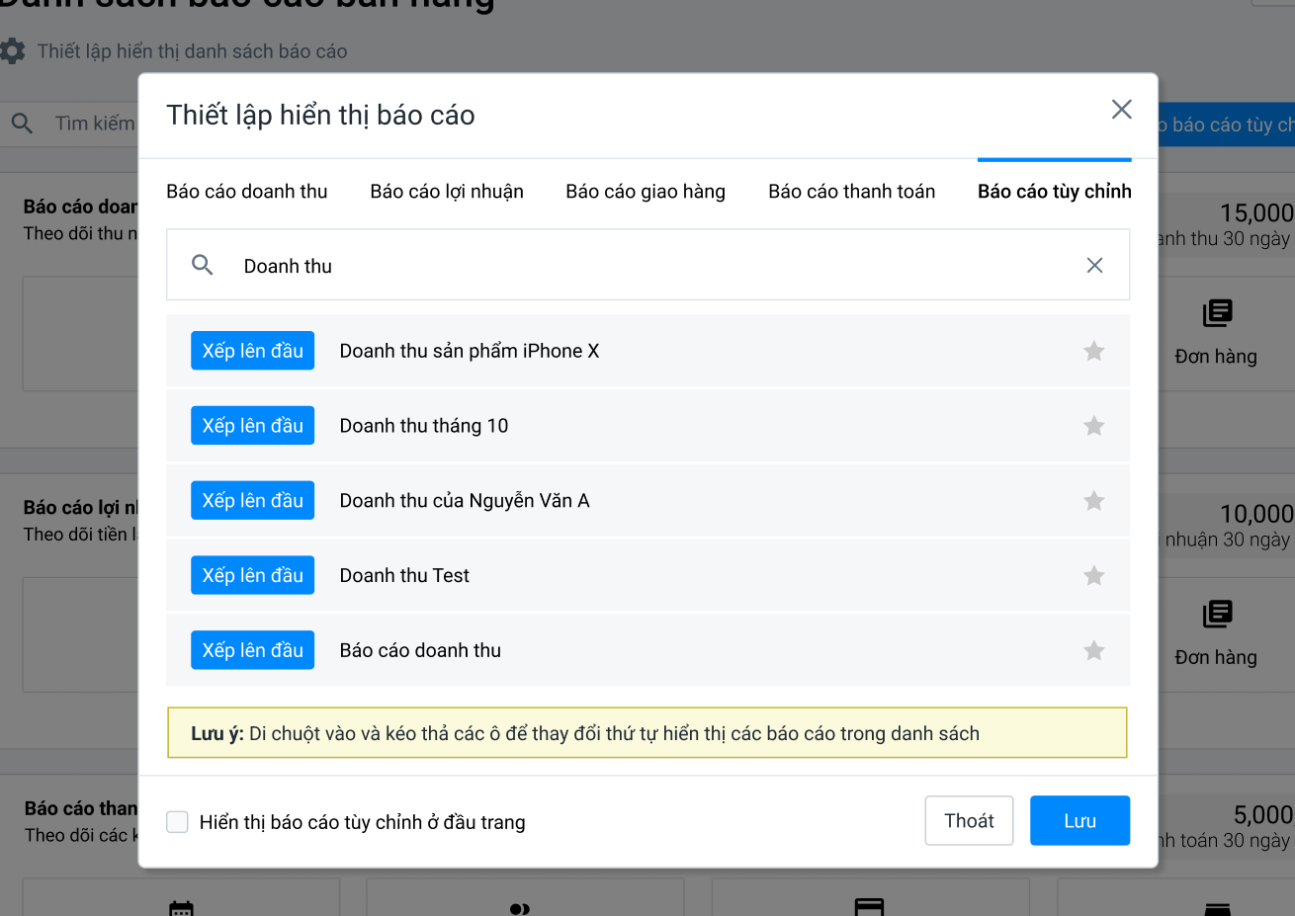Click the Doanh thu Test label
Image resolution: width=1295 pixels, height=916 pixels.
point(404,575)
